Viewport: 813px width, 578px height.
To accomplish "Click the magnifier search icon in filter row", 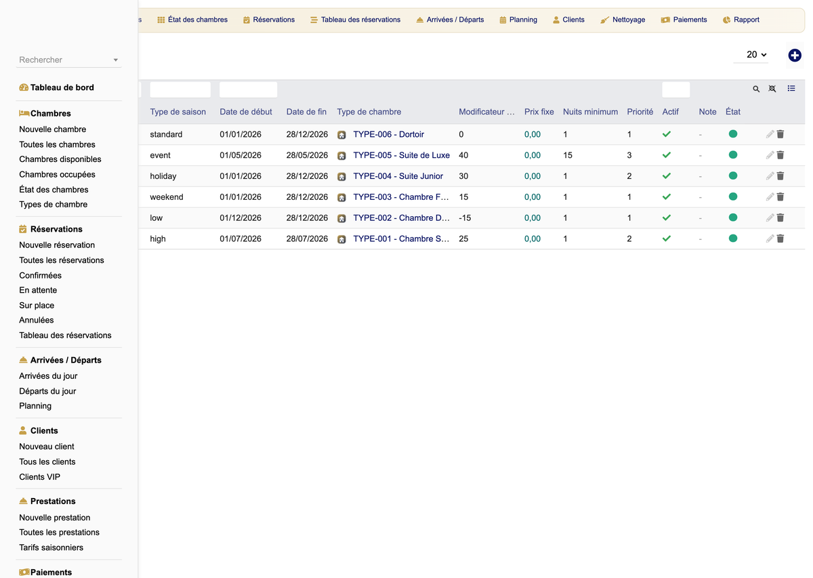I will (x=756, y=89).
